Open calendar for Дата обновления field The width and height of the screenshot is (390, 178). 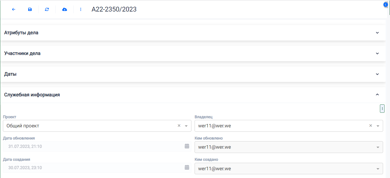[x=187, y=146]
